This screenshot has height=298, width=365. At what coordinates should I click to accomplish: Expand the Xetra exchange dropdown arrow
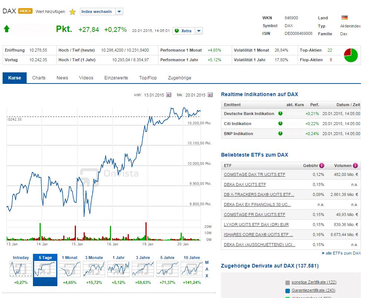pos(199,31)
